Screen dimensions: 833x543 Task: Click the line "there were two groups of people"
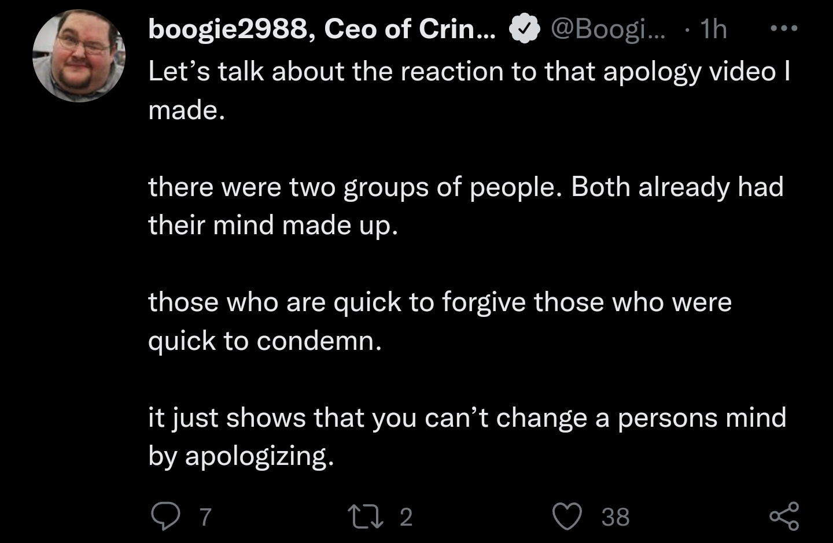466,187
